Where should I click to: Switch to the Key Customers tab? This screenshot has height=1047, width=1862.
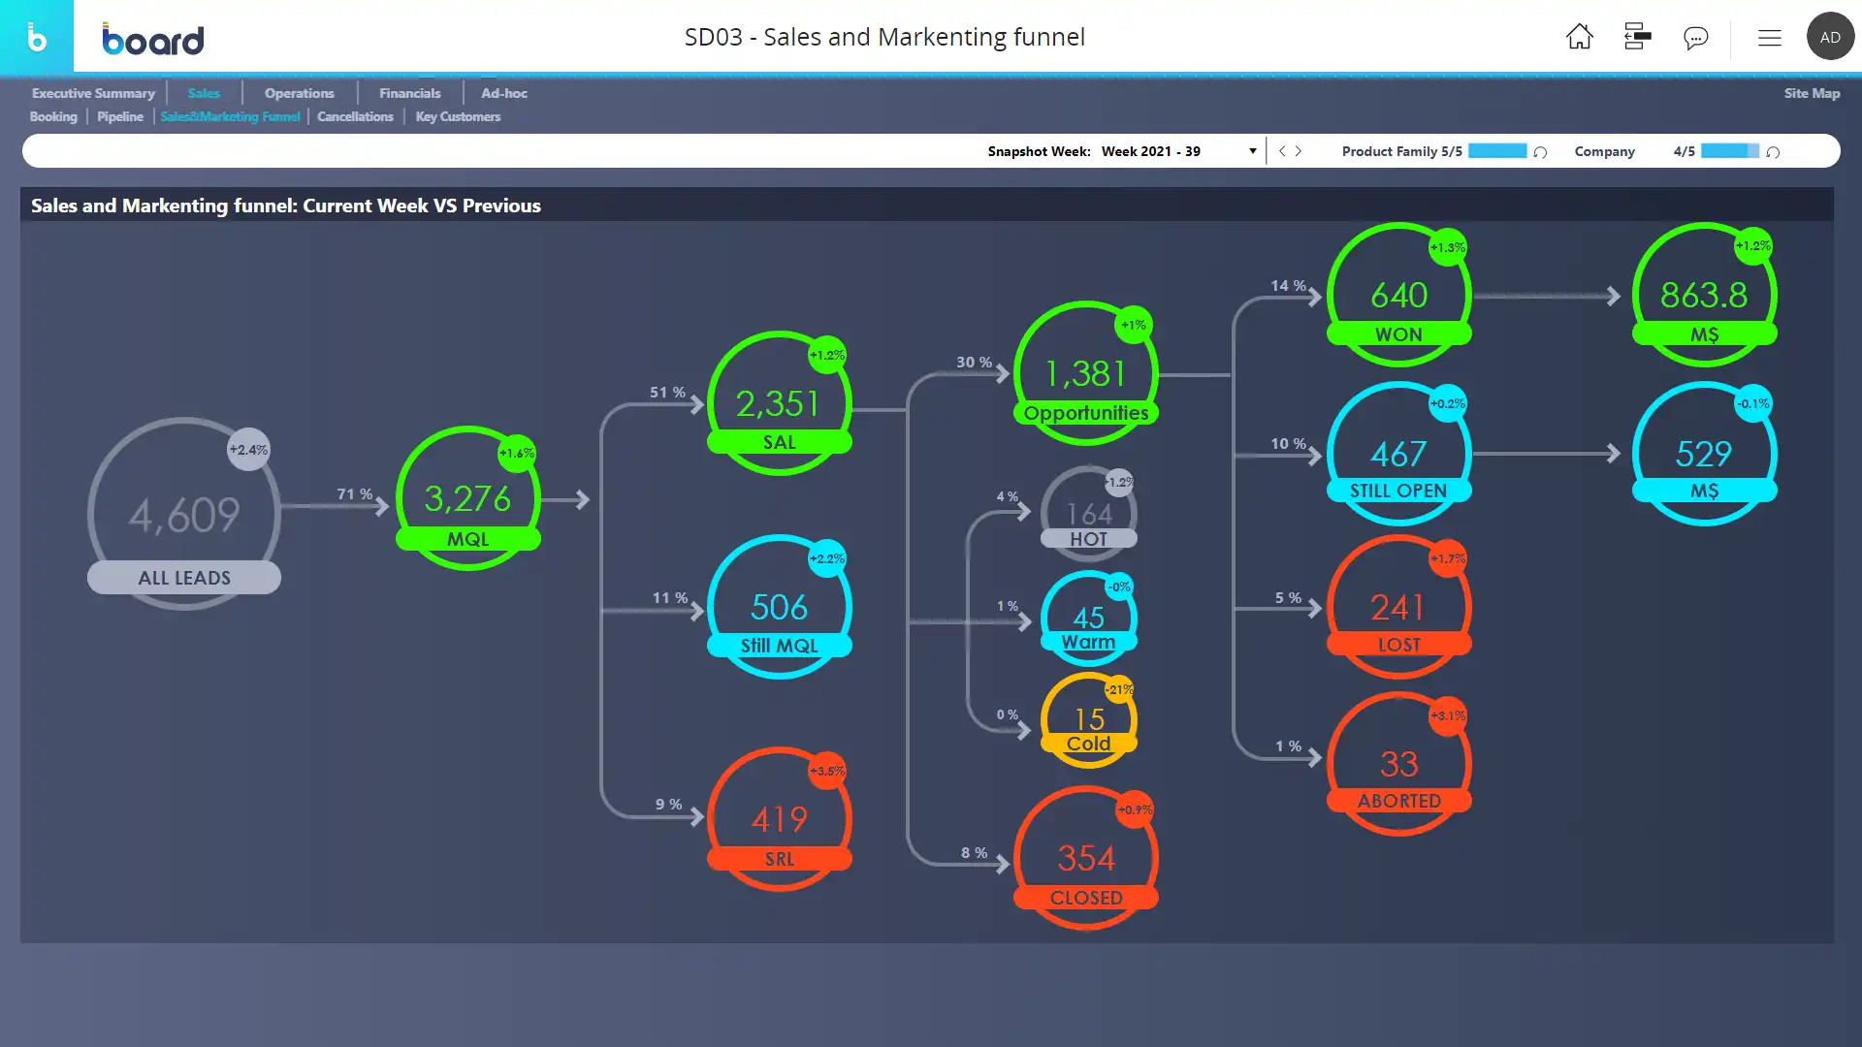point(458,116)
